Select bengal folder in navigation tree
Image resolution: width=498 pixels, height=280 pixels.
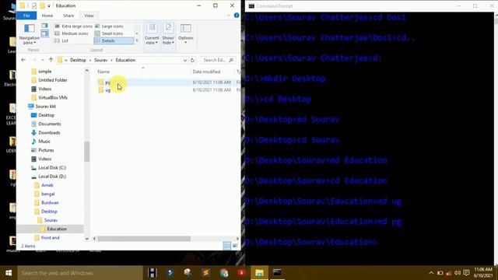click(x=48, y=194)
